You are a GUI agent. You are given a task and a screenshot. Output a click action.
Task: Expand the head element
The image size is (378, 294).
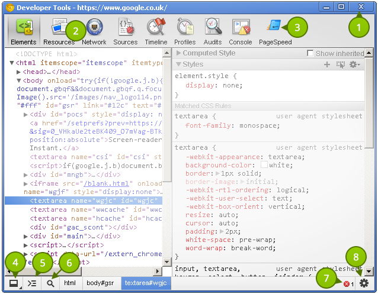coord(18,72)
